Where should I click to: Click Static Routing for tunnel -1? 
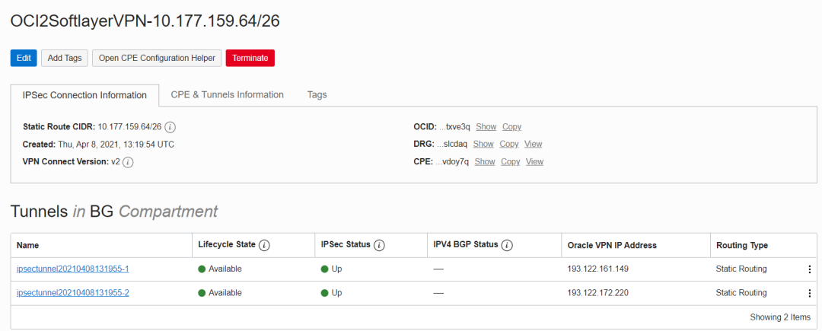[x=741, y=269]
